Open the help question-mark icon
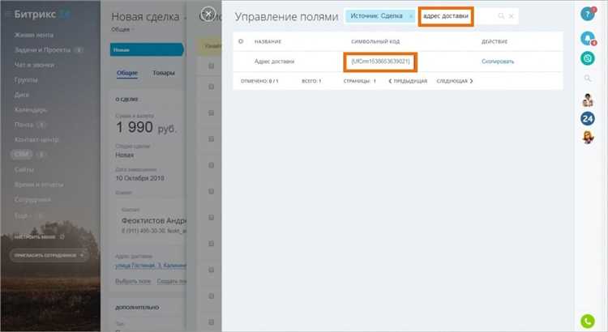 588,14
